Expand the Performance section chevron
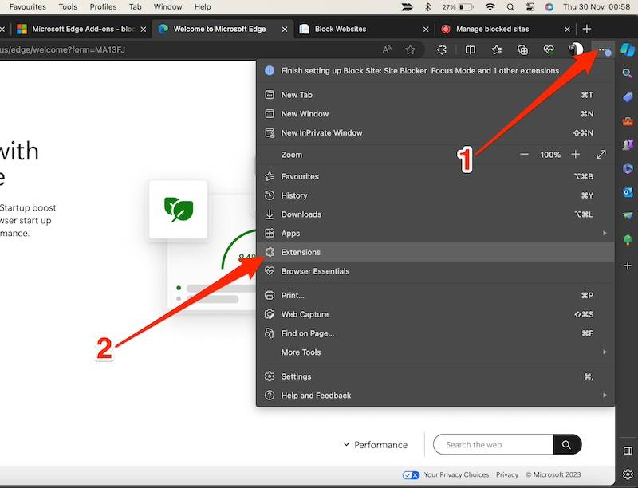The height and width of the screenshot is (488, 638). click(346, 444)
